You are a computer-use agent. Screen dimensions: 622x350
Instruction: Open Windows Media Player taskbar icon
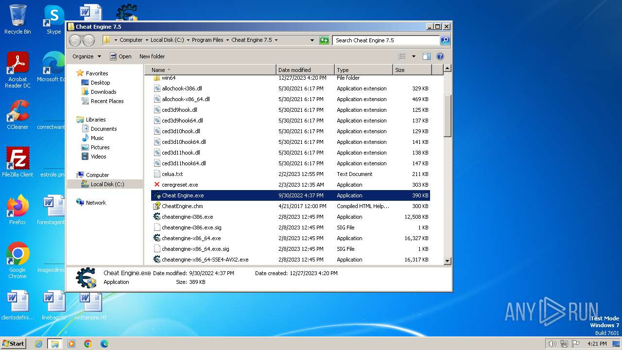tap(71, 344)
